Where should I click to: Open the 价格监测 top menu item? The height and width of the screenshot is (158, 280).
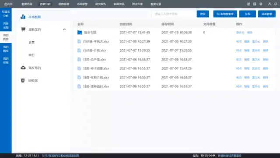(x=64, y=4)
